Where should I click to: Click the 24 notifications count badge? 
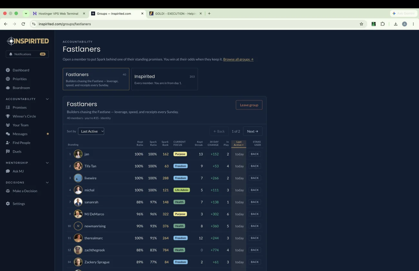coord(43,54)
